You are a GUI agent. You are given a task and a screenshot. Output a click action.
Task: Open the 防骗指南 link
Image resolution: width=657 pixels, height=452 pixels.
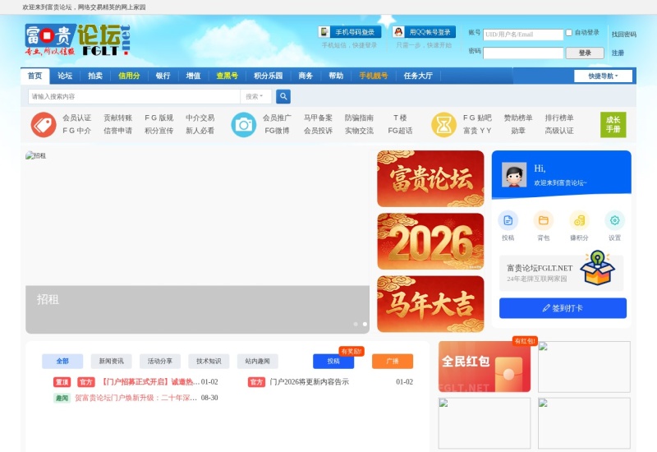click(x=359, y=118)
